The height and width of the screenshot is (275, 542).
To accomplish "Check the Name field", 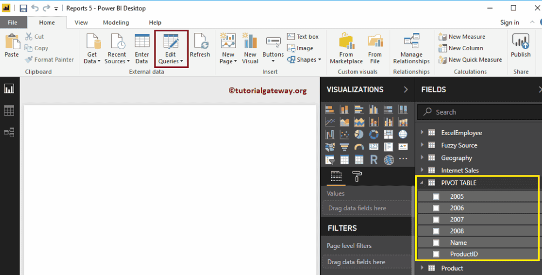I will point(436,243).
